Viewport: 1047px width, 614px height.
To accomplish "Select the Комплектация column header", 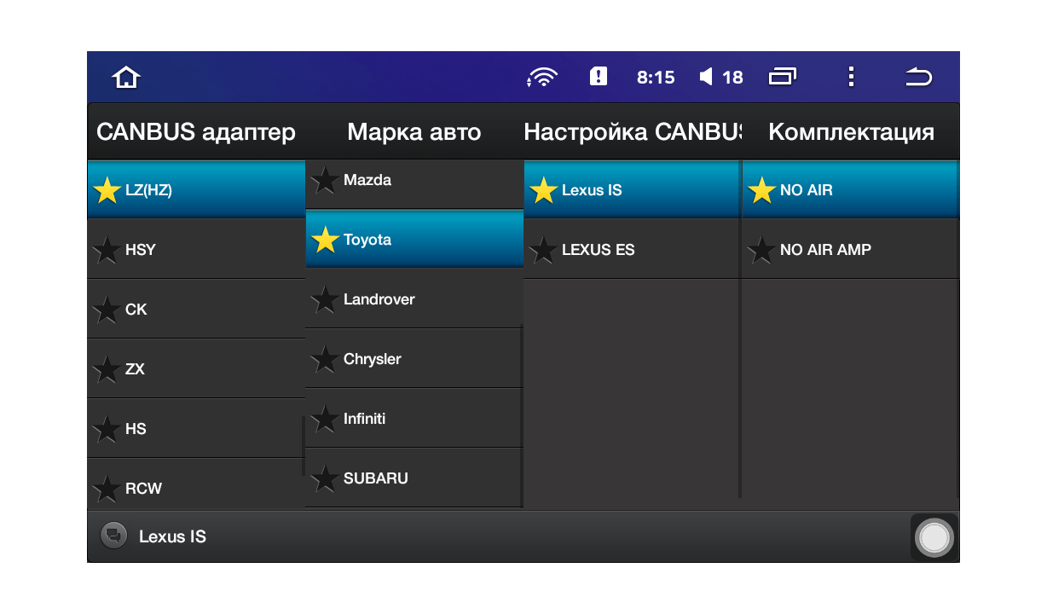I will (x=851, y=132).
